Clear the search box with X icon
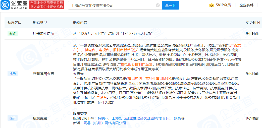Screen dimensions: 262x128 click(x=158, y=5)
